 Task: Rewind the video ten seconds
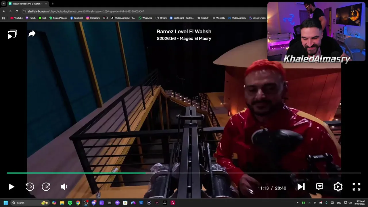(x=30, y=187)
